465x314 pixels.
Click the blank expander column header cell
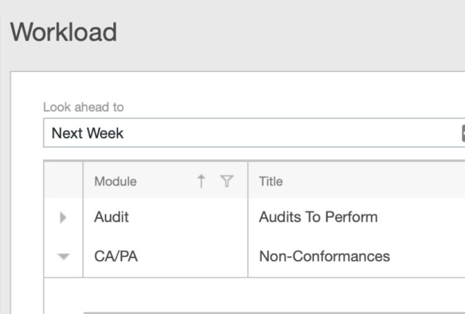(x=63, y=180)
